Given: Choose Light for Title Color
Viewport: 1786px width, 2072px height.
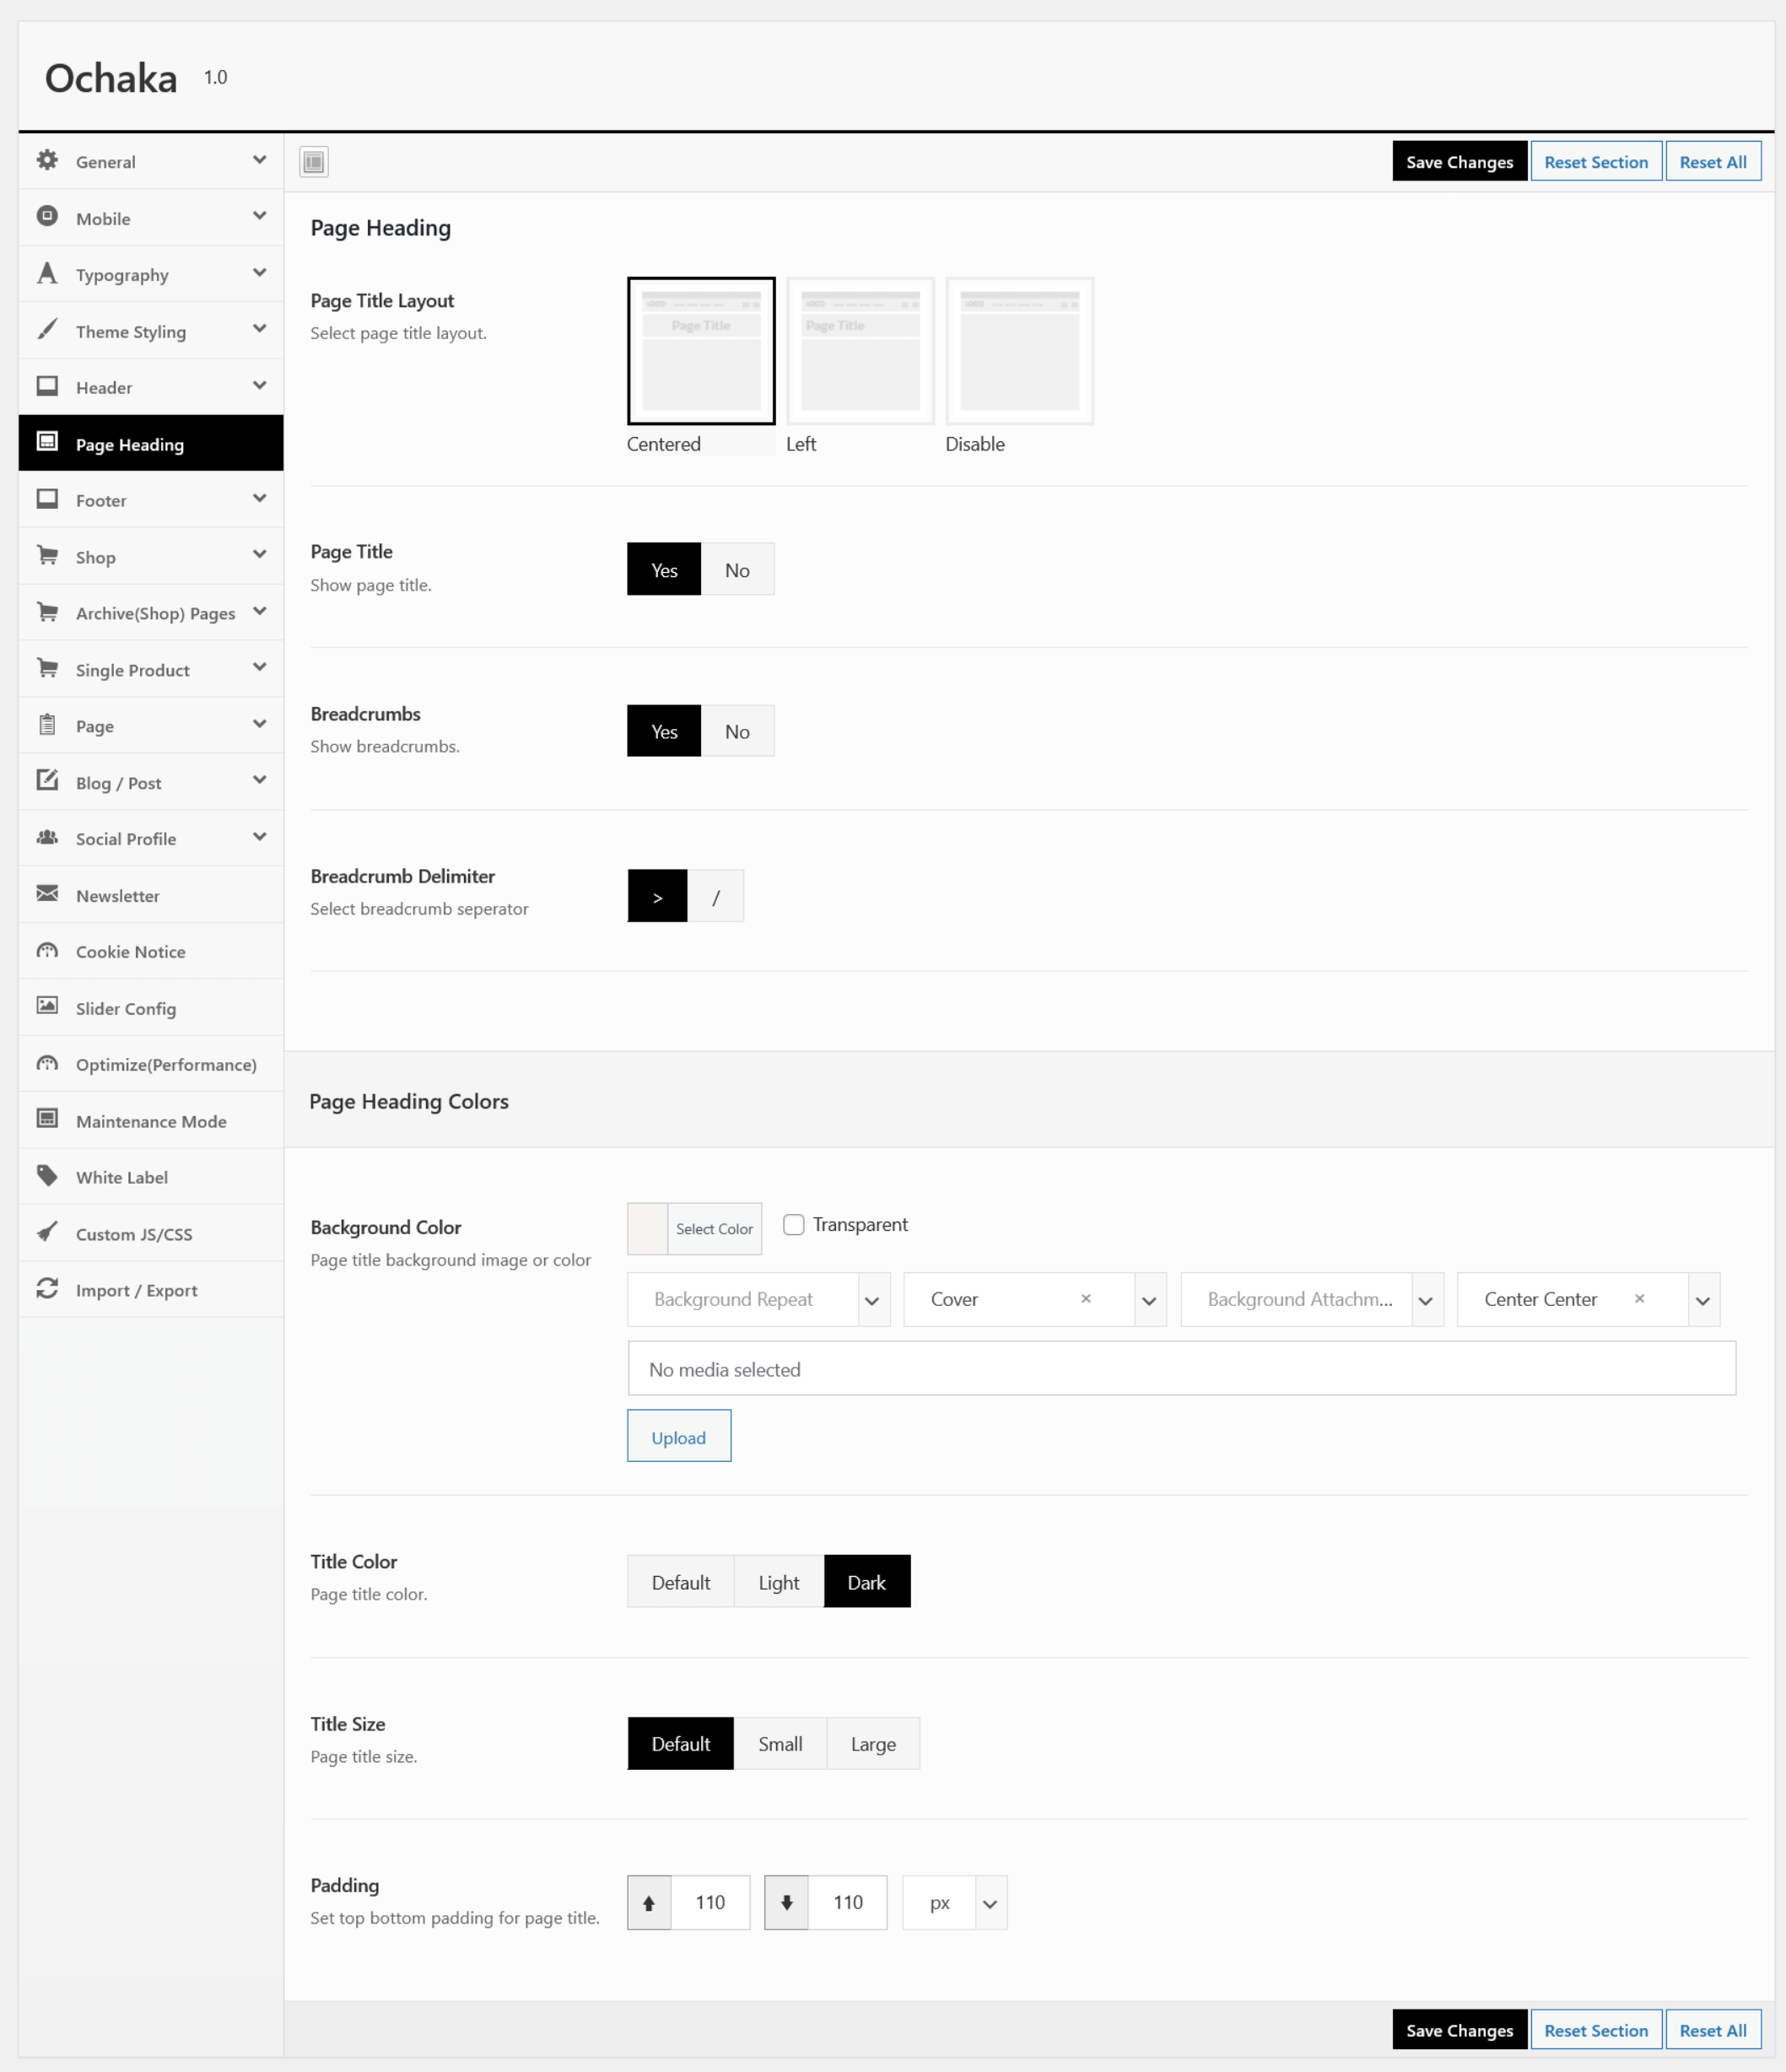Looking at the screenshot, I should point(778,1583).
